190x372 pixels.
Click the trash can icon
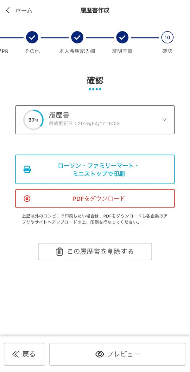coord(60,251)
